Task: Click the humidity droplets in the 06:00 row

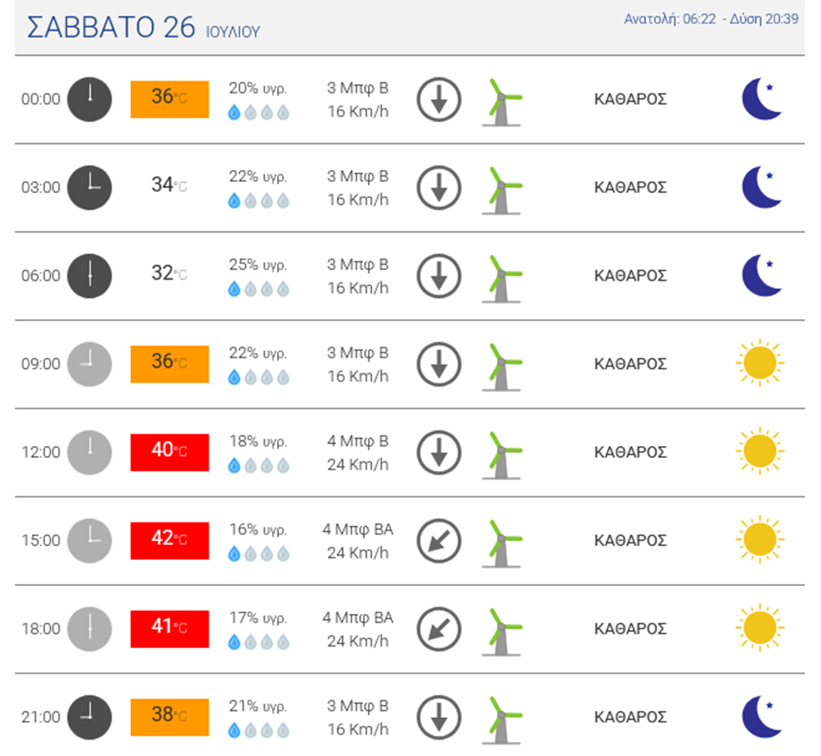Action: pyautogui.click(x=259, y=289)
